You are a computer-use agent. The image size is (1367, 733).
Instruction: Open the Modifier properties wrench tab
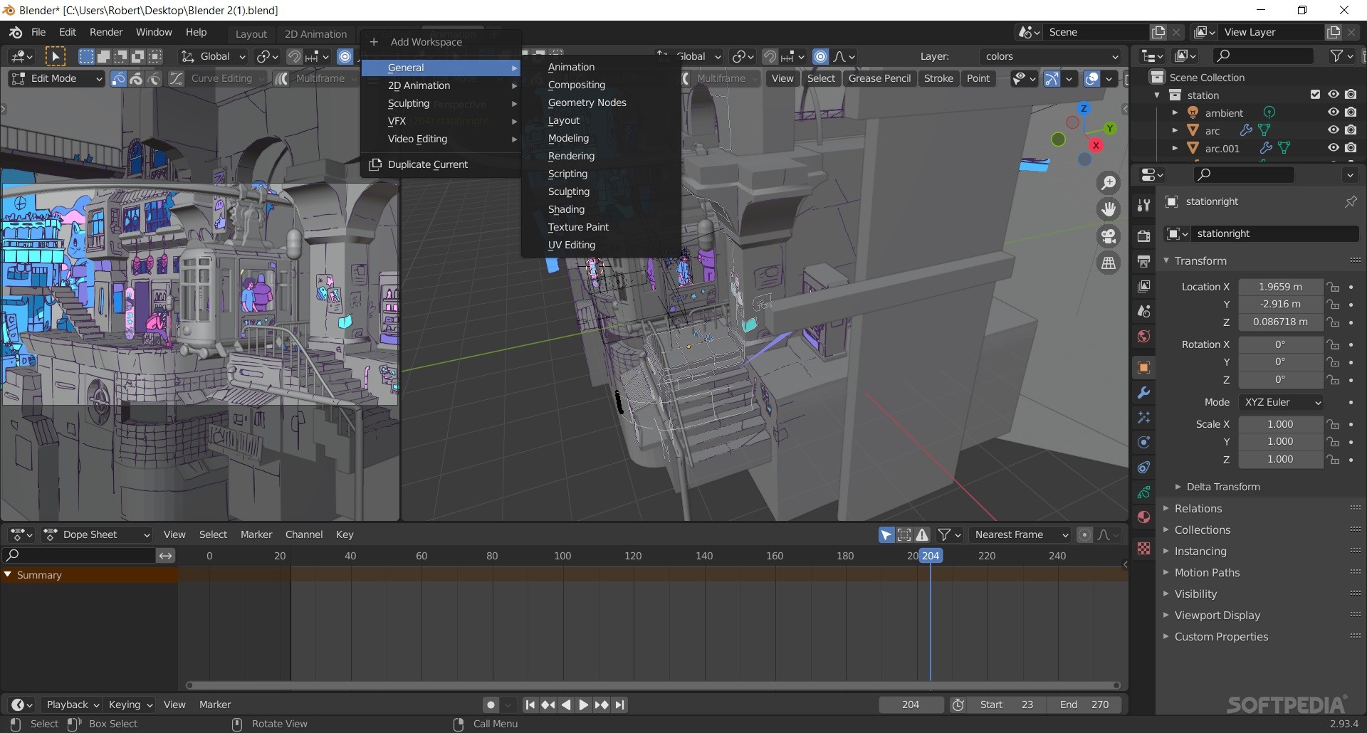1144,393
